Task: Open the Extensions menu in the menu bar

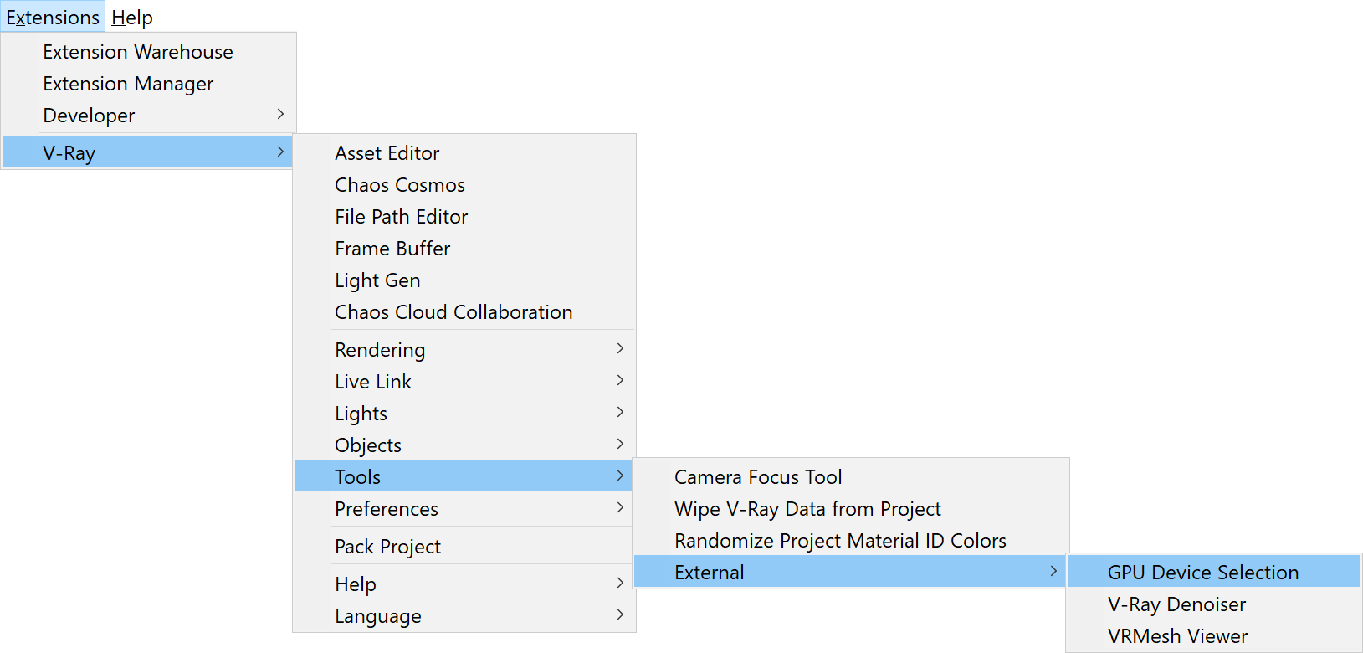Action: pos(53,17)
